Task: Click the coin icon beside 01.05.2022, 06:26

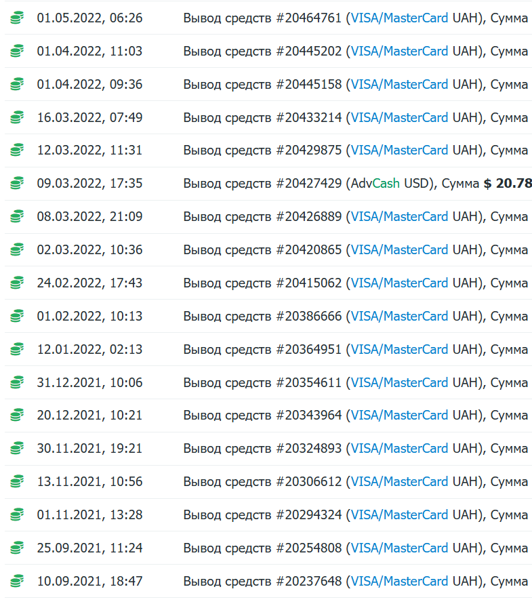Action: 17,18
